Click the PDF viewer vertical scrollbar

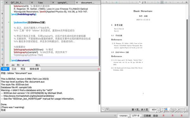(x=187, y=63)
